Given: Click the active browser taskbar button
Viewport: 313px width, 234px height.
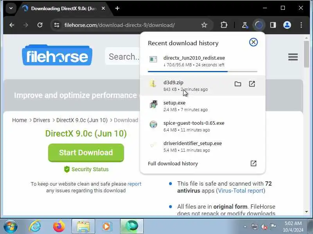Looking at the screenshot, I should point(132,227).
